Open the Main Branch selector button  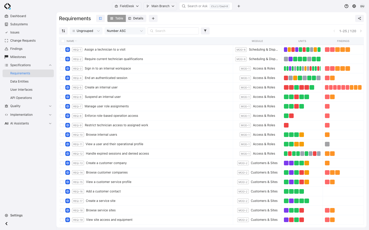[160, 6]
